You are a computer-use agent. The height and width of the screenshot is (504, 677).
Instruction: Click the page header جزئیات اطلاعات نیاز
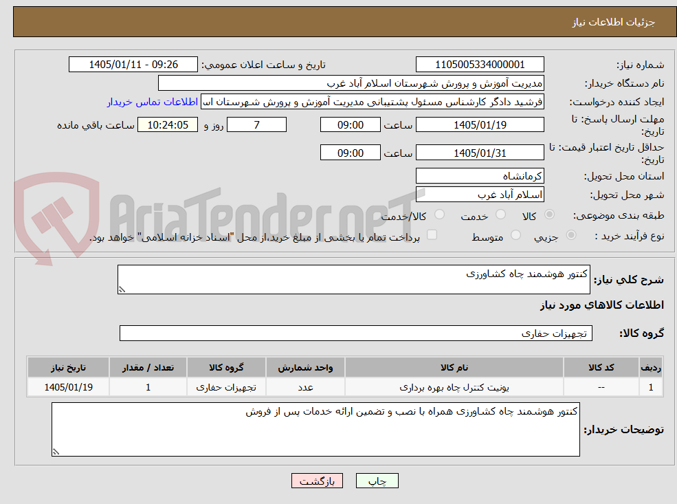(x=614, y=22)
